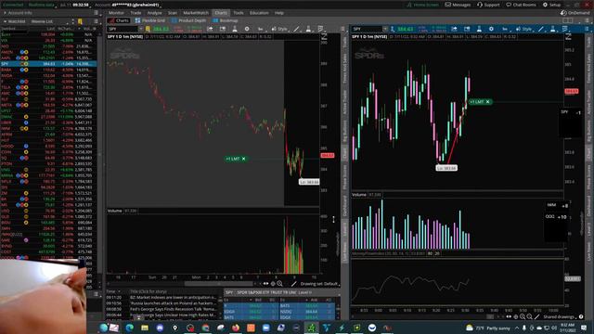Image resolution: width=594 pixels, height=334 pixels.
Task: Open timeframe selector on right chart
Action: pos(505,29)
